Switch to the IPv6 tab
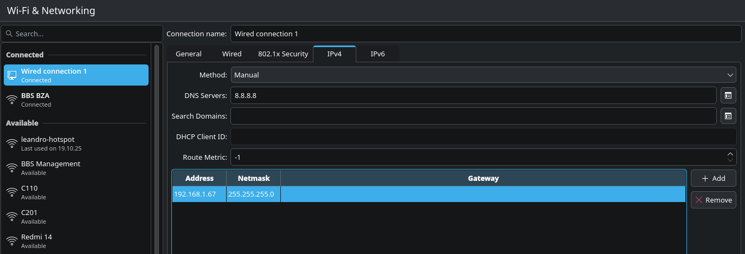 click(377, 54)
